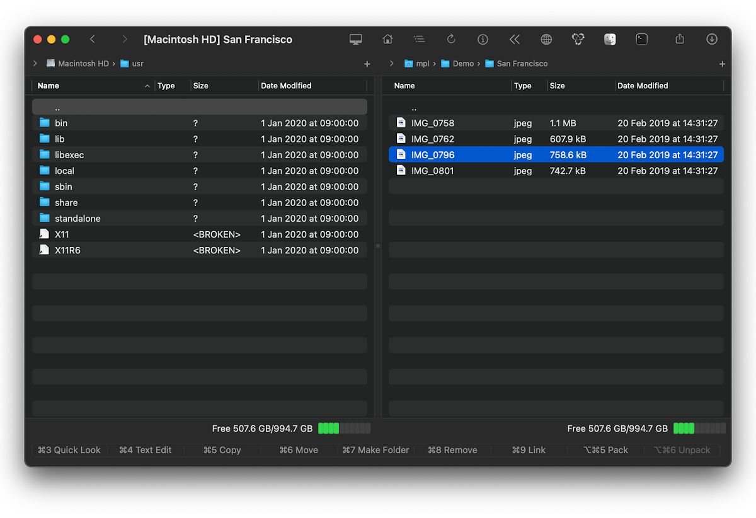Click Macintosh HD in left breadcrumb

(x=77, y=64)
